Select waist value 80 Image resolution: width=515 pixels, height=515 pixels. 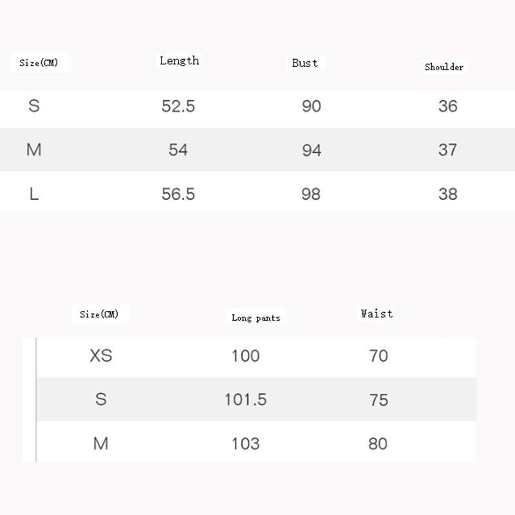pos(379,444)
